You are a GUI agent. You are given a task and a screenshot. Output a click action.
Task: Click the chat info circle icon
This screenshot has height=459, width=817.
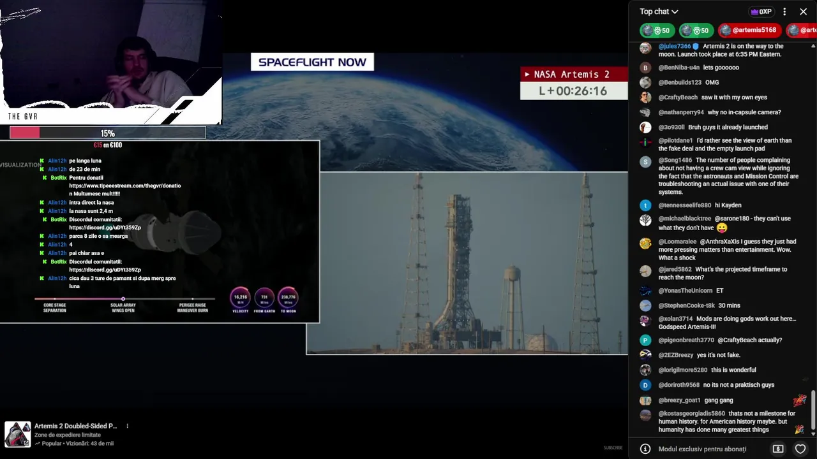coord(645,449)
